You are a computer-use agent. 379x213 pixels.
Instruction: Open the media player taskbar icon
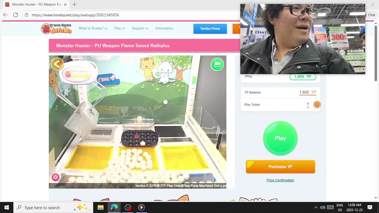[x=142, y=207]
